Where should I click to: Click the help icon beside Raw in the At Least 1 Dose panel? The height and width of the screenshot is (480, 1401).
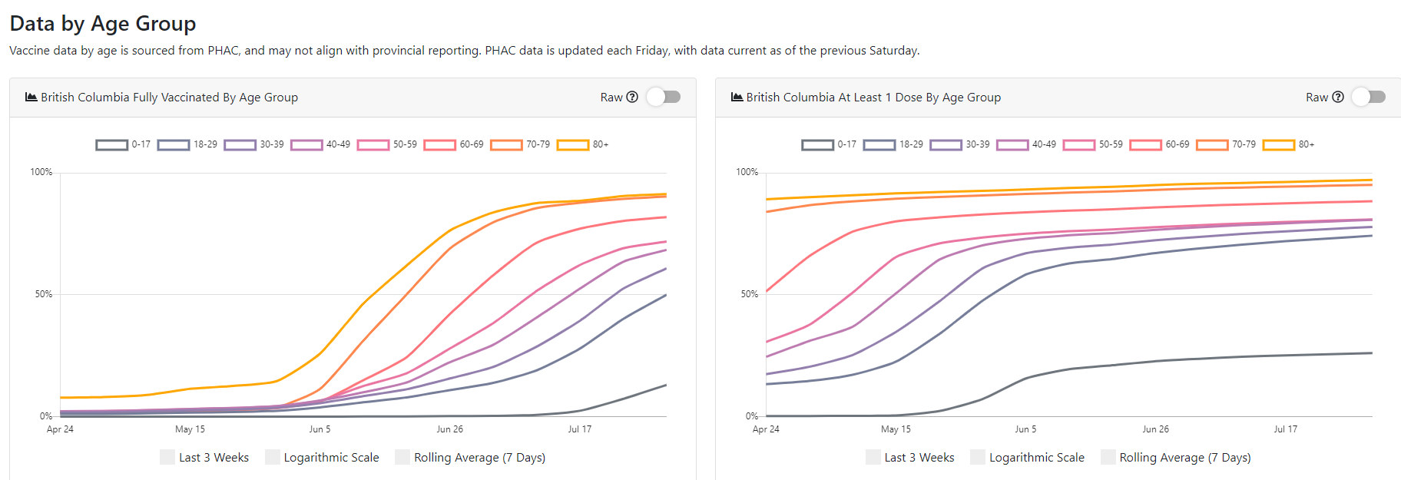[x=1338, y=97]
